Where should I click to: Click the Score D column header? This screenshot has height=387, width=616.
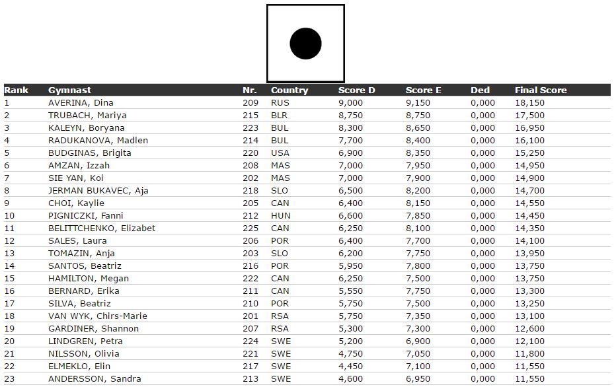coord(357,90)
